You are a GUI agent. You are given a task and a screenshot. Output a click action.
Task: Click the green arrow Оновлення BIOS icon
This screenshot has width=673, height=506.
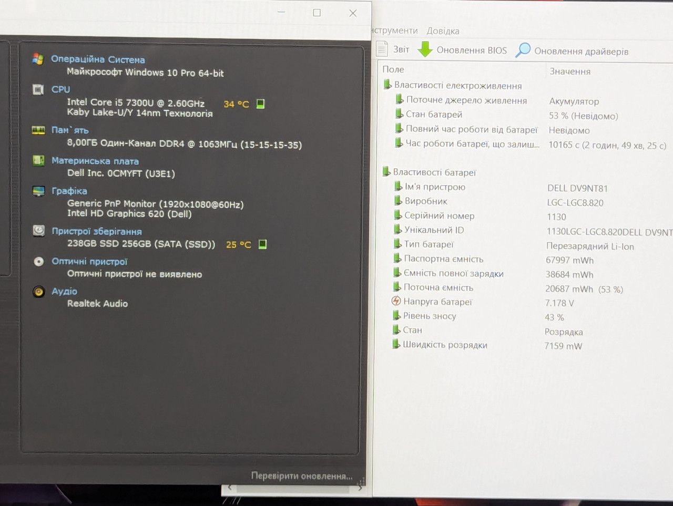tap(425, 49)
